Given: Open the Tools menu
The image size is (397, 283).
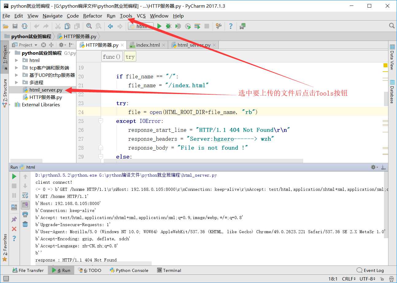Looking at the screenshot, I should pos(126,16).
